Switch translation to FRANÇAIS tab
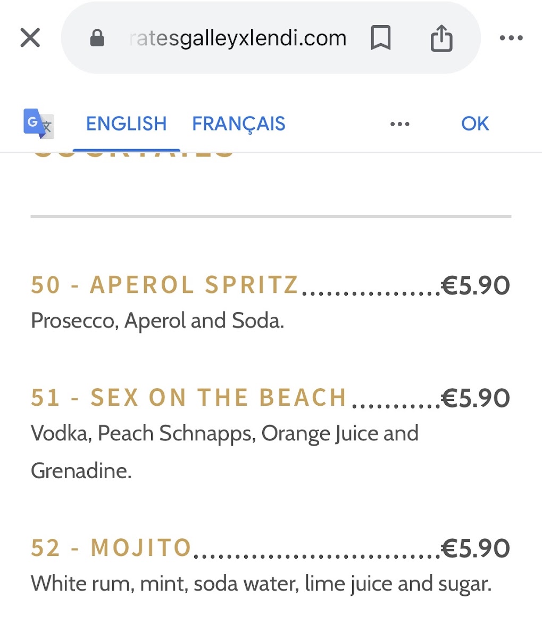 [239, 124]
